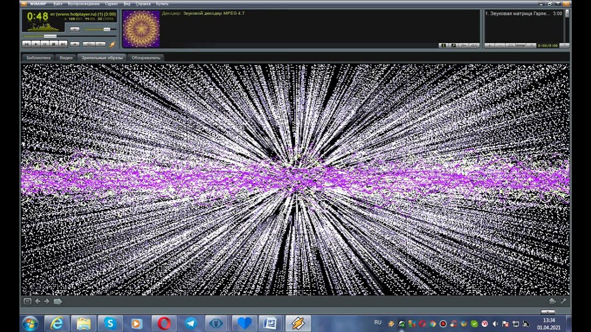Switch to the Библиотека tab
Image resolution: width=591 pixels, height=332 pixels.
coord(38,58)
